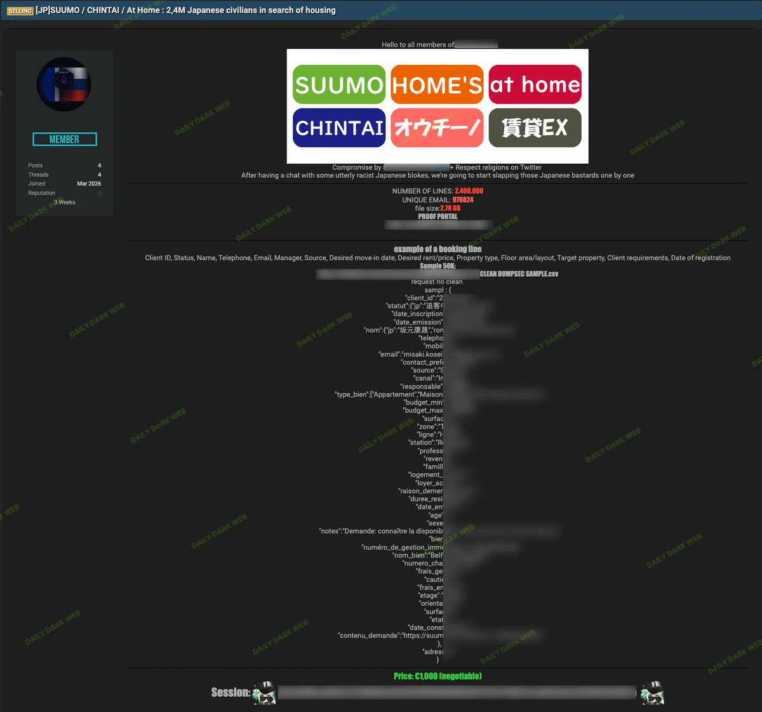Select the HOME'S logo
This screenshot has width=762, height=712.
pos(437,84)
